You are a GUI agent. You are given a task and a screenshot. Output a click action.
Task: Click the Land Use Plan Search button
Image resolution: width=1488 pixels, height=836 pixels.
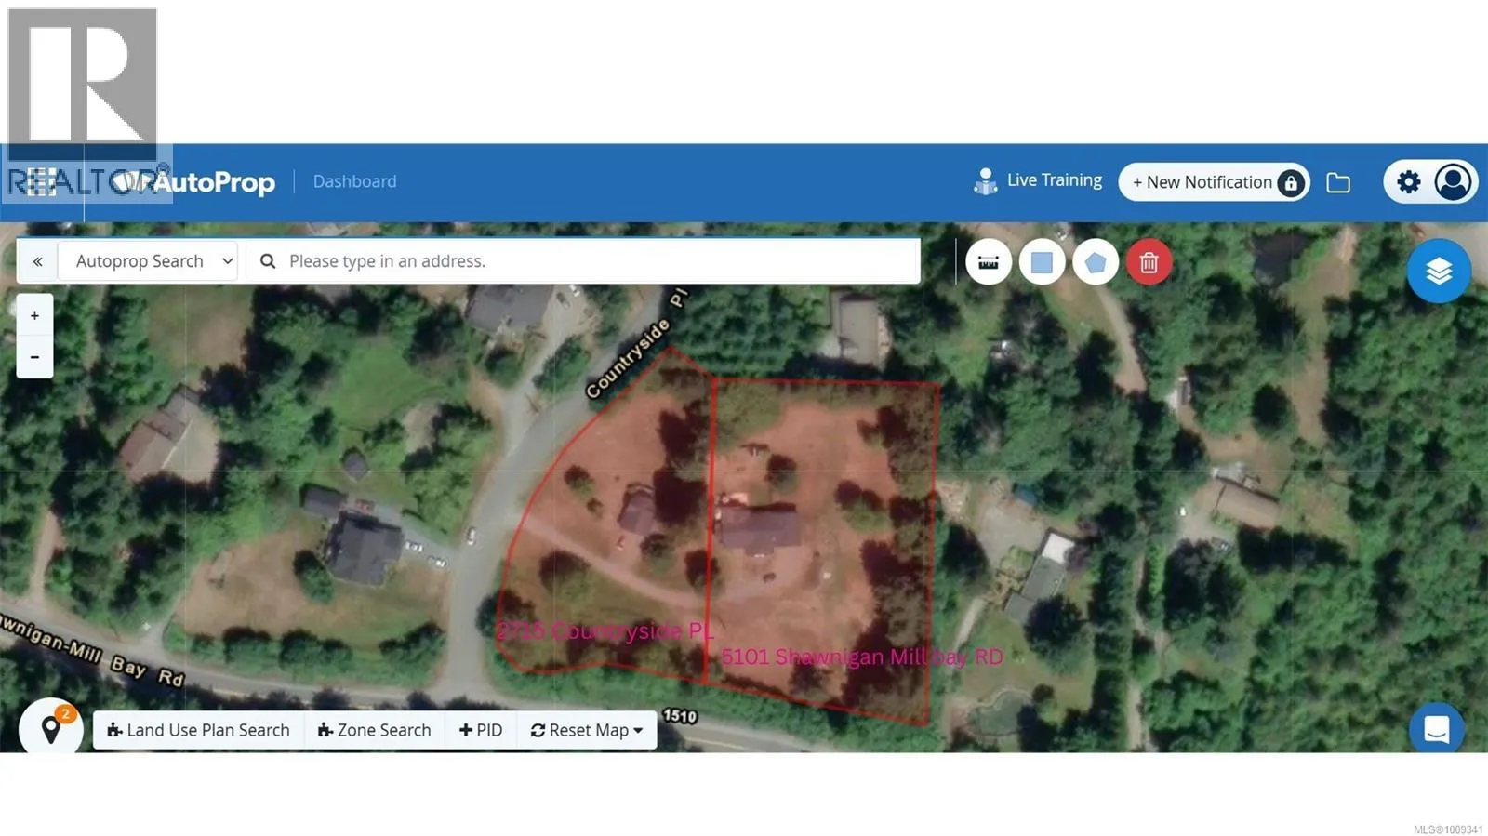tap(198, 730)
